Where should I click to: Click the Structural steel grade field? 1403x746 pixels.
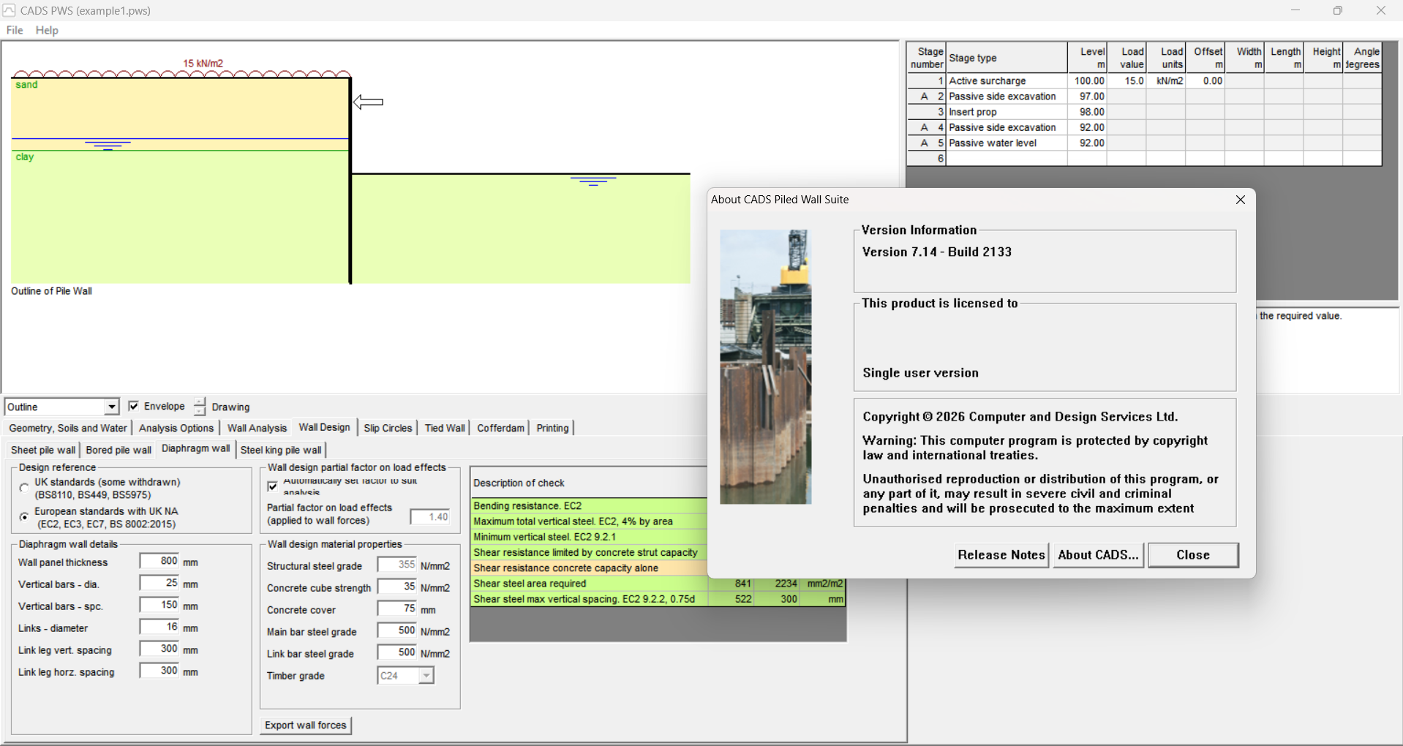[397, 565]
